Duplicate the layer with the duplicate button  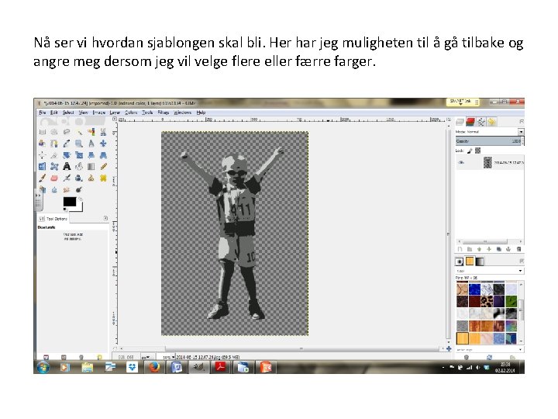click(x=498, y=249)
